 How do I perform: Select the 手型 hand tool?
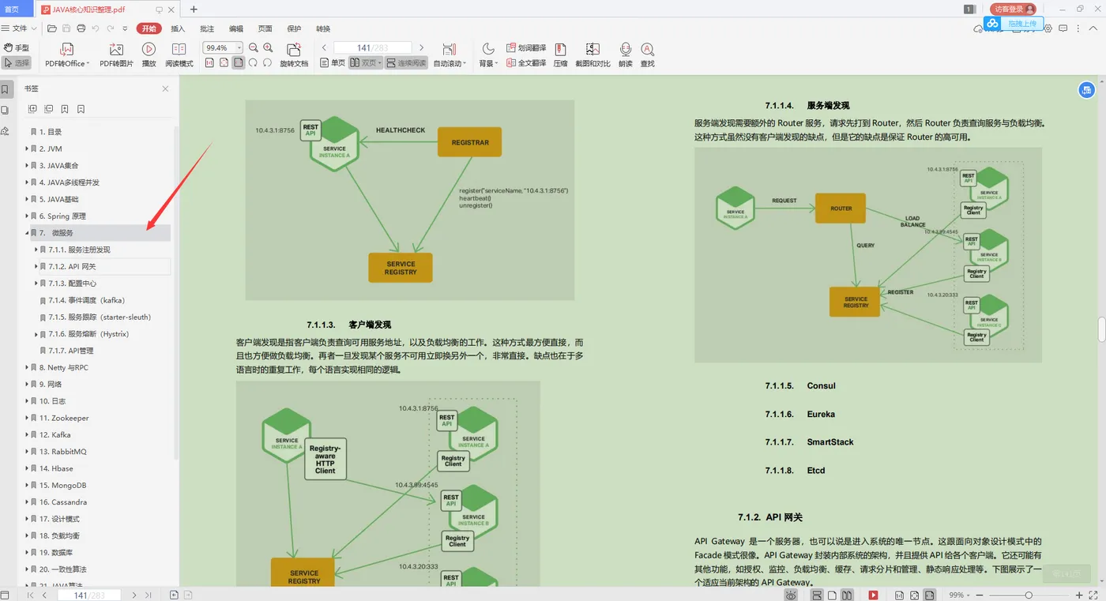[17, 47]
